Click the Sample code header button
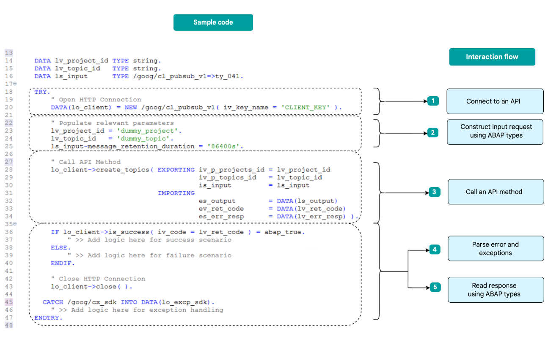Image resolution: width=559 pixels, height=342 pixels. click(213, 22)
